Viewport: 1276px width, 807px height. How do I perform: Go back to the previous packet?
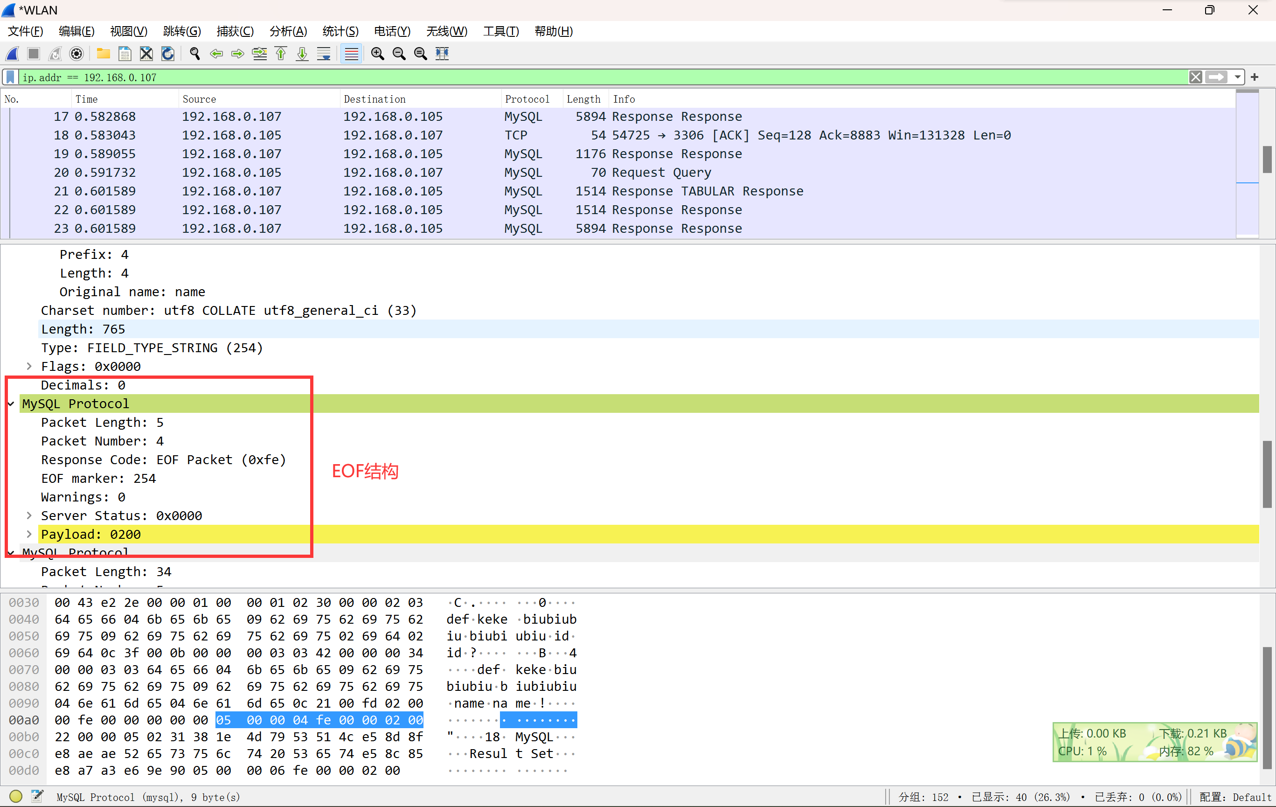[x=216, y=54]
